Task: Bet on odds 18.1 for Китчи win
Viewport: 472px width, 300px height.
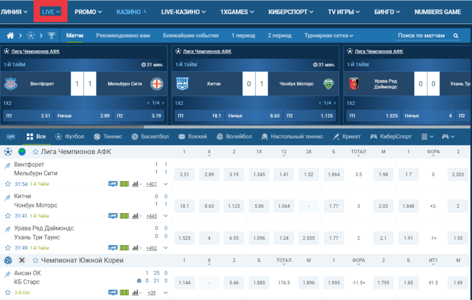Action: tap(185, 206)
